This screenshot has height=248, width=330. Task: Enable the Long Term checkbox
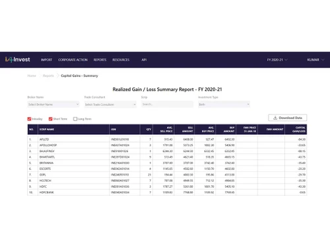point(75,119)
